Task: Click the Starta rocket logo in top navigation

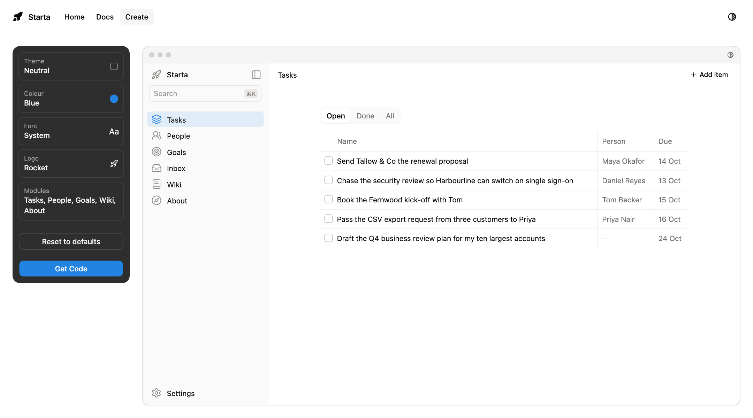Action: tap(18, 17)
